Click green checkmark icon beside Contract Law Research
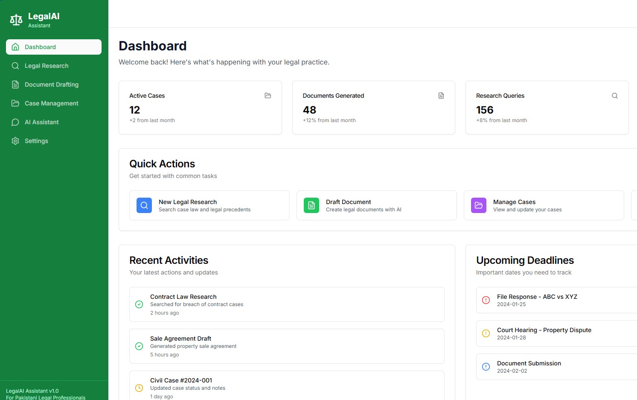Image resolution: width=637 pixels, height=400 pixels. click(139, 304)
